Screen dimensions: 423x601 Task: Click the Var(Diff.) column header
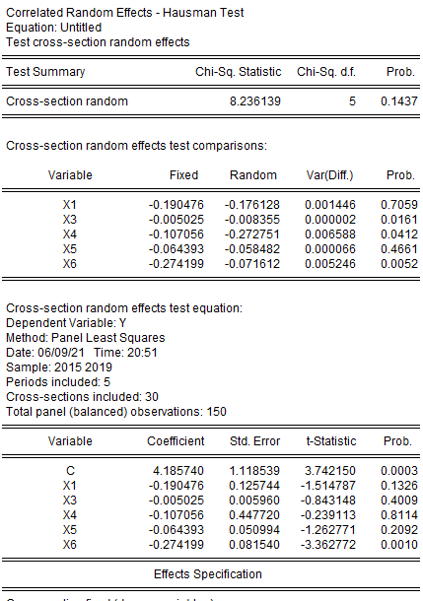tap(329, 175)
